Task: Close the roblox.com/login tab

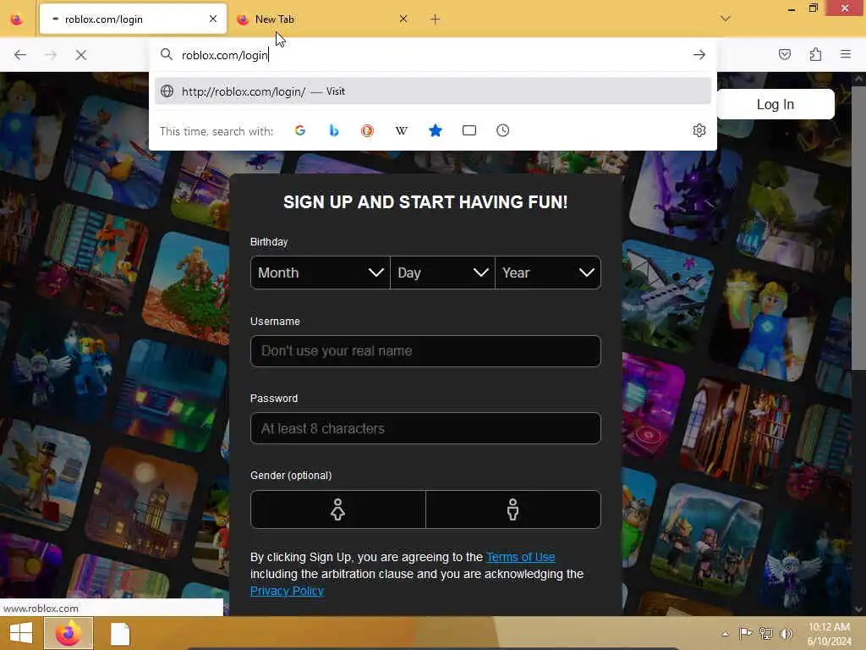Action: click(212, 19)
